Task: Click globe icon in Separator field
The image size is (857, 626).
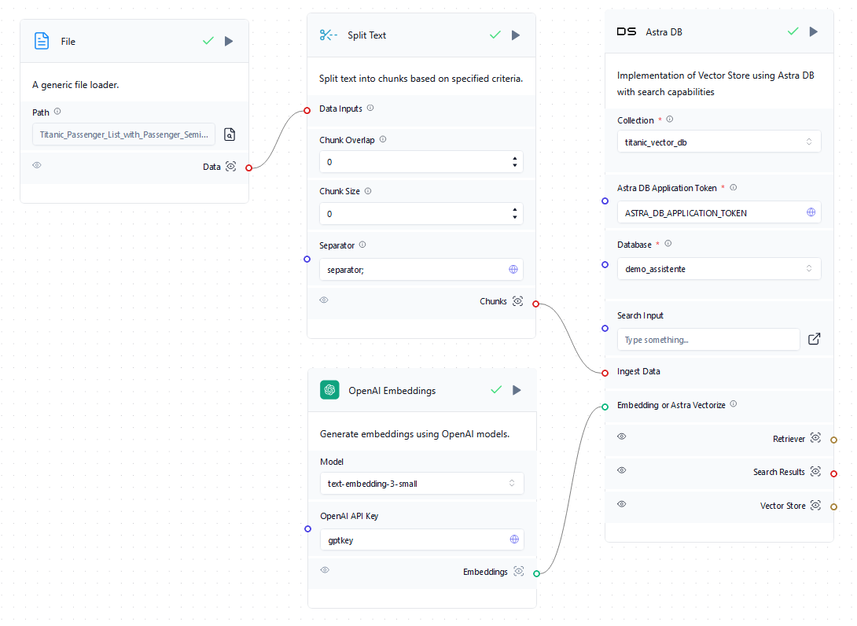Action: tap(513, 269)
